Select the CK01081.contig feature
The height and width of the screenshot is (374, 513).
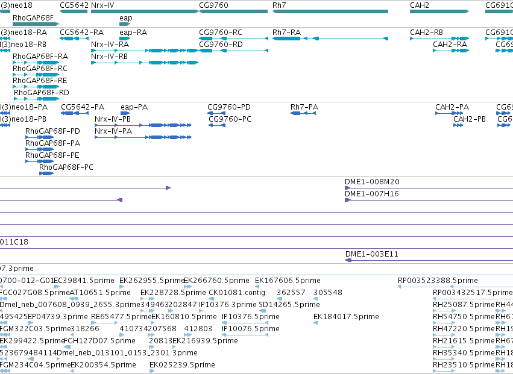212,299
